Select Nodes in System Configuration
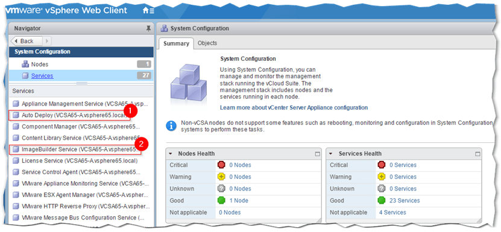The height and width of the screenshot is (232, 501). 40,64
